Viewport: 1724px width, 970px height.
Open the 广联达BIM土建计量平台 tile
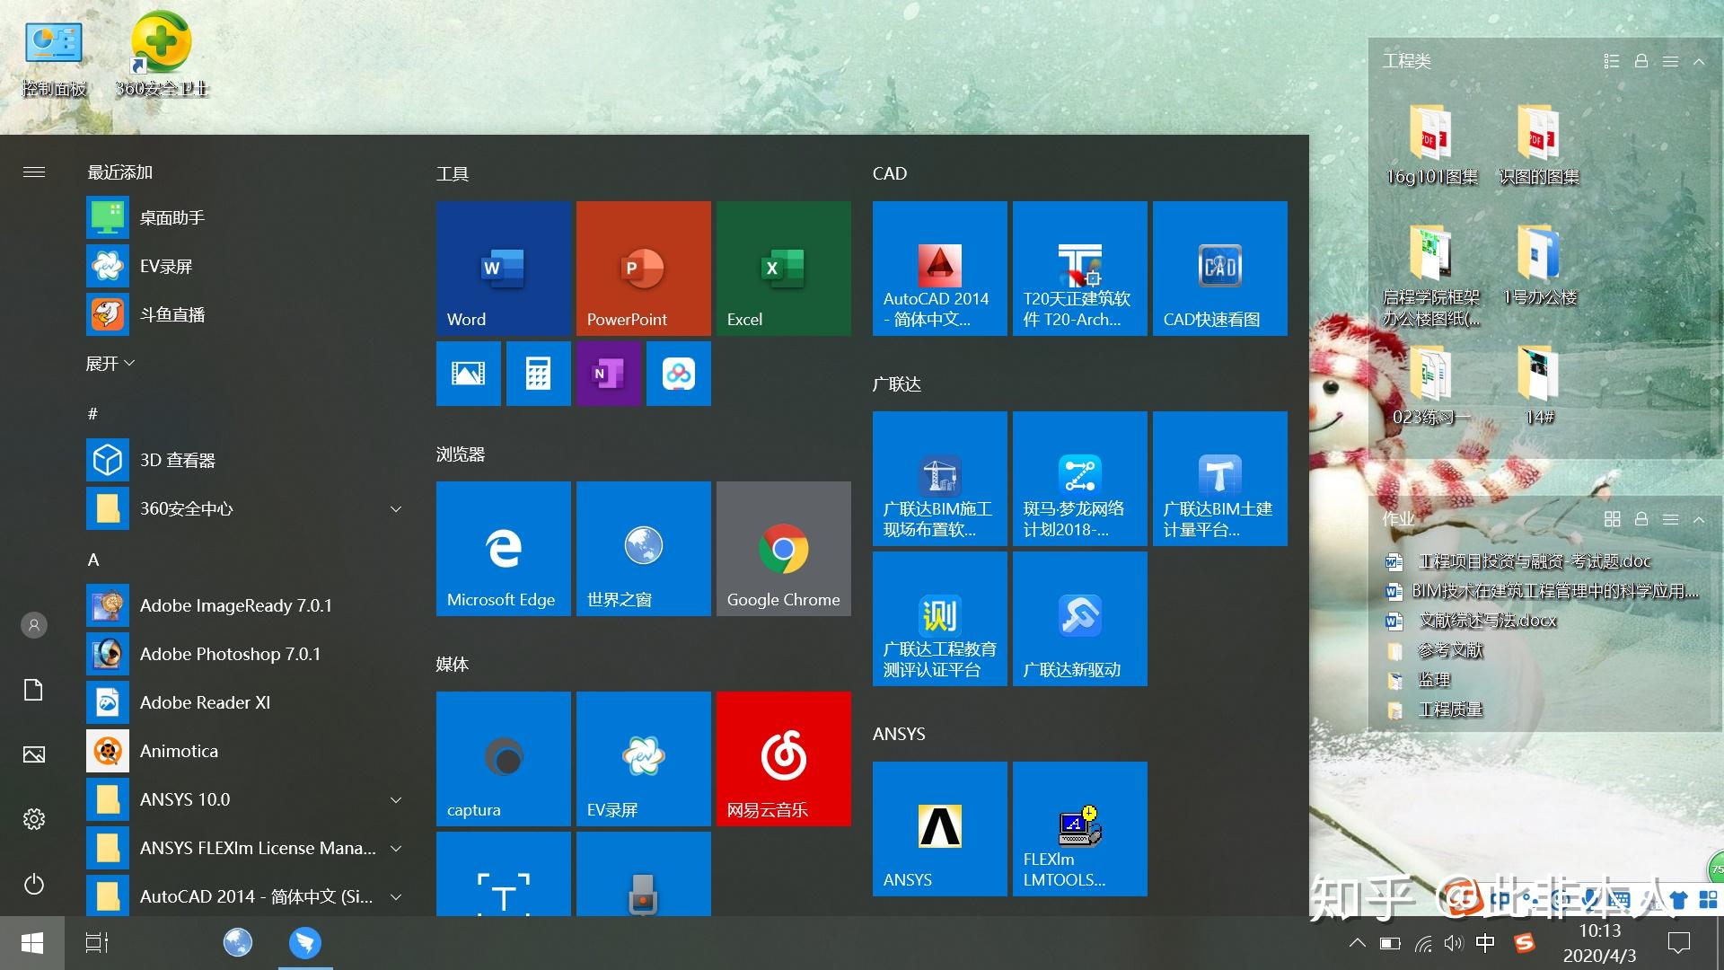click(x=1219, y=479)
